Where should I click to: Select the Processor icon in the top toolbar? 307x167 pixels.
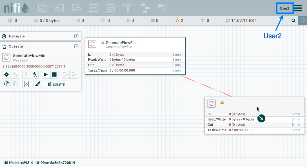pos(42,8)
